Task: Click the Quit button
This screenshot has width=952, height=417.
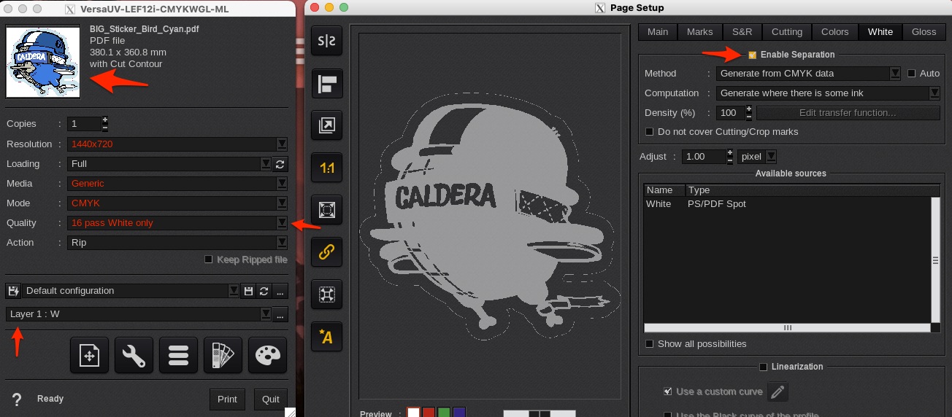Action: (270, 399)
